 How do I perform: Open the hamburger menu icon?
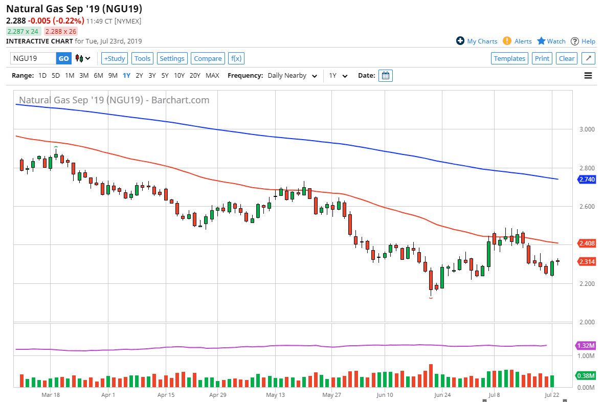(x=588, y=76)
